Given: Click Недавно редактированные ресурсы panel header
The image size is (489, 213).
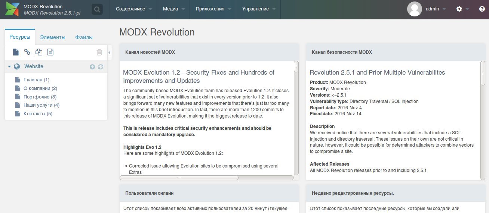Looking at the screenshot, I should pos(396,193).
